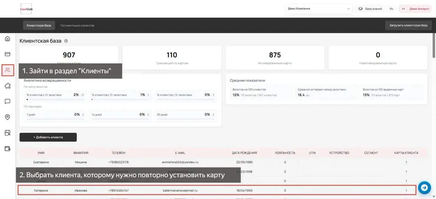Viewport: 436px width, 199px height.
Task: Select the surname cell Мишина
Action: [81, 162]
